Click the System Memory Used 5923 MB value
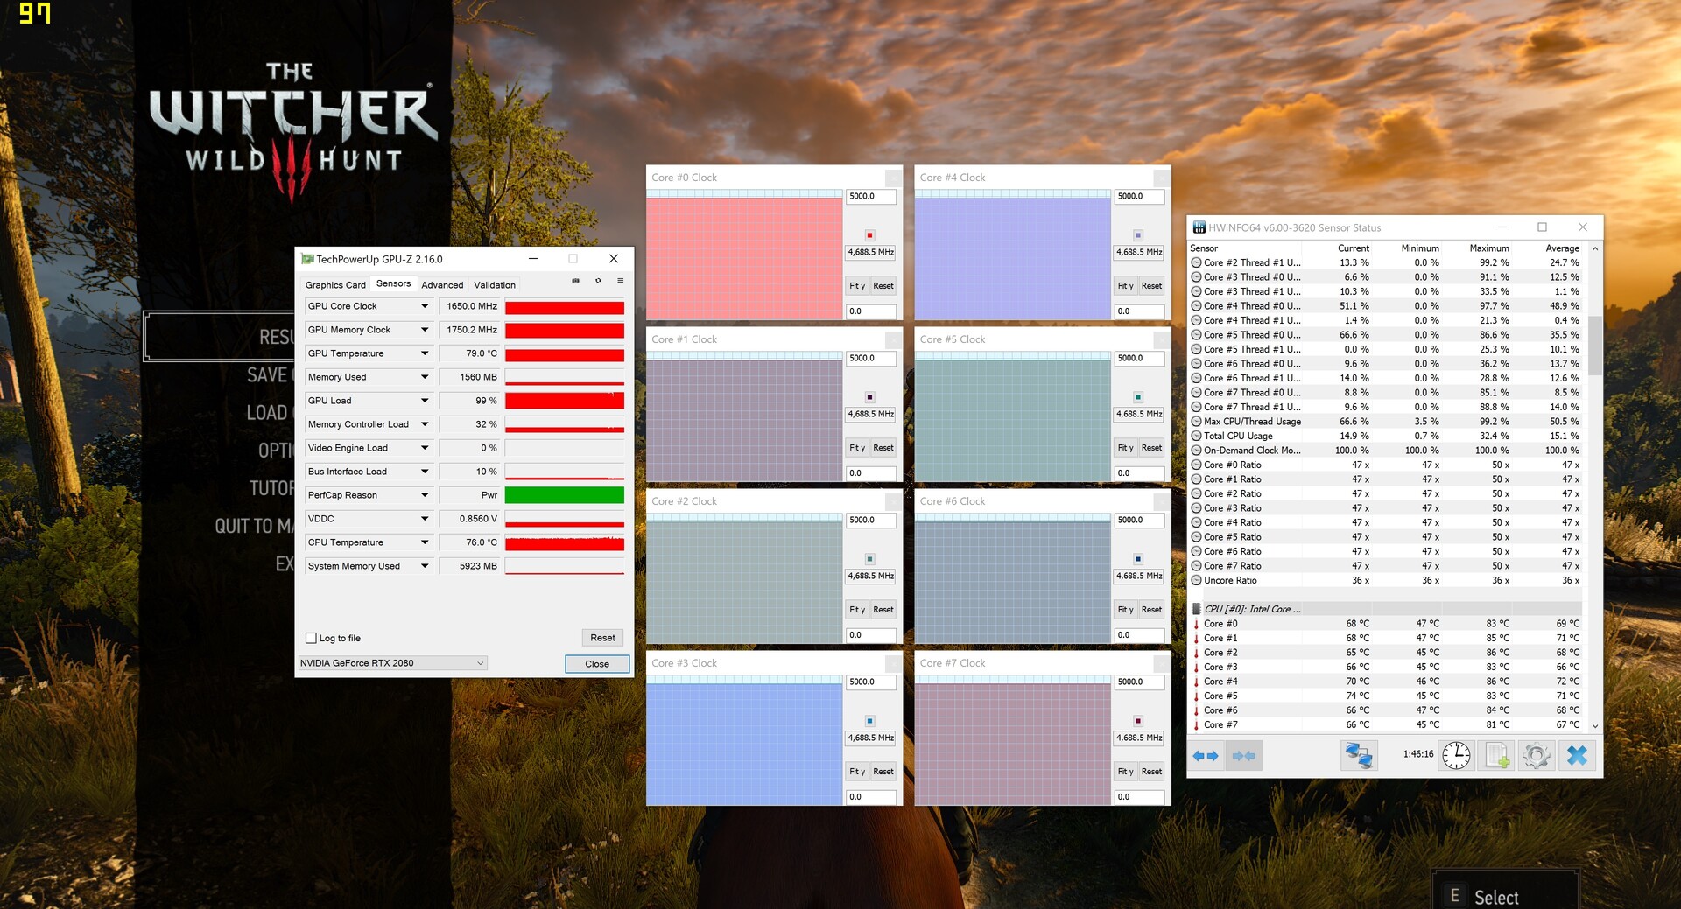This screenshot has height=909, width=1681. pyautogui.click(x=470, y=566)
